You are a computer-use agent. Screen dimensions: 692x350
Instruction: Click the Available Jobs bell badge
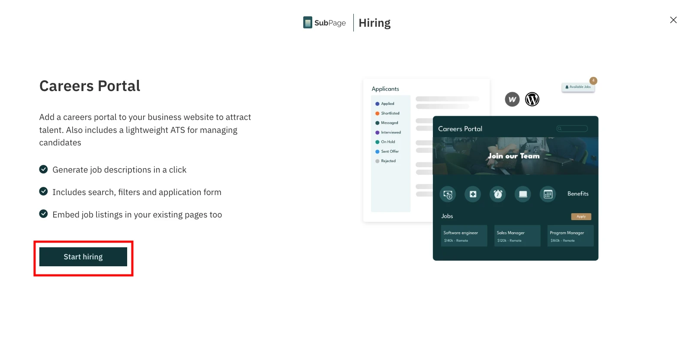578,87
